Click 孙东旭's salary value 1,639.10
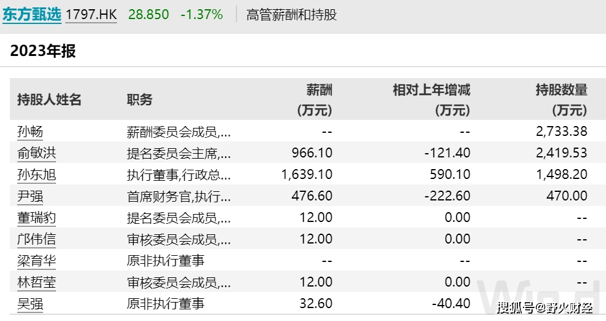 tap(307, 175)
